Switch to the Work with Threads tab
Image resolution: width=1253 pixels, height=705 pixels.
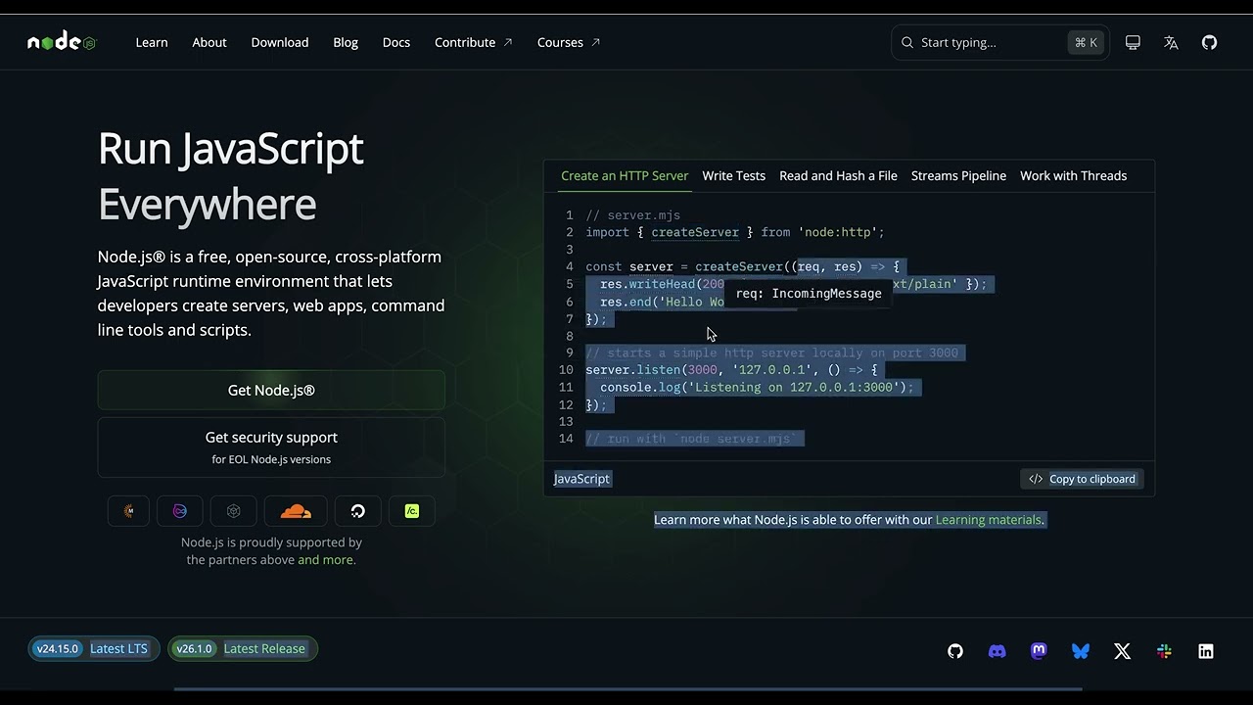point(1074,175)
